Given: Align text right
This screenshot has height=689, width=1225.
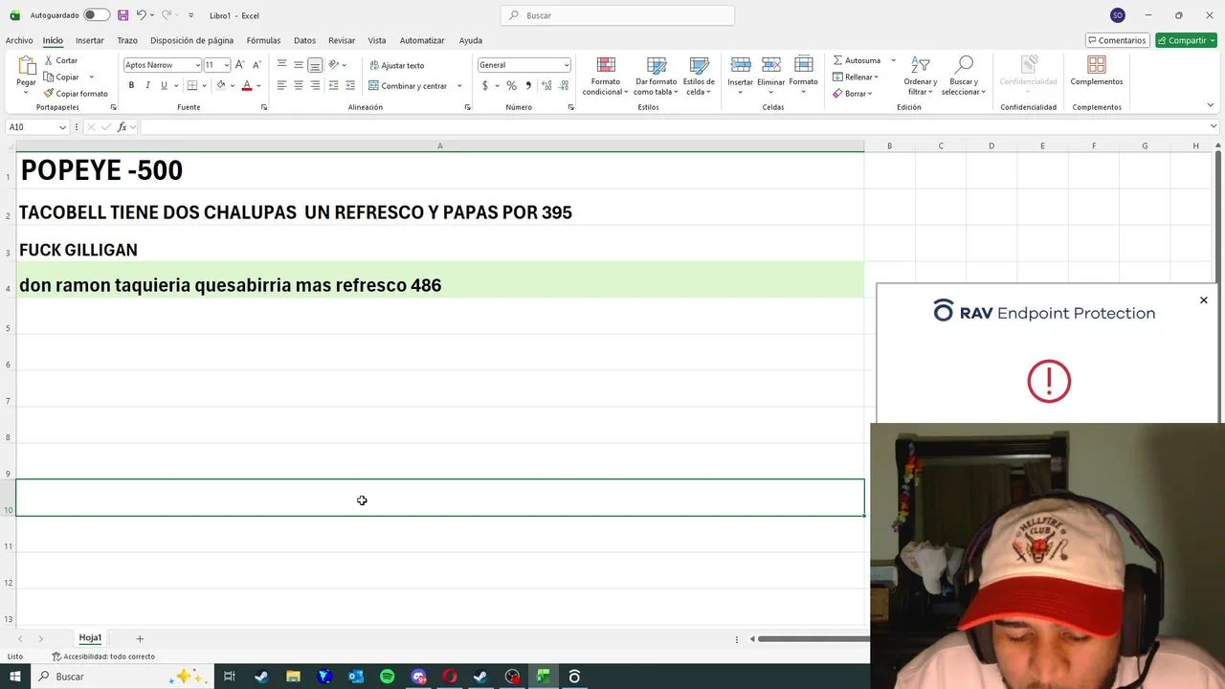Looking at the screenshot, I should point(315,85).
